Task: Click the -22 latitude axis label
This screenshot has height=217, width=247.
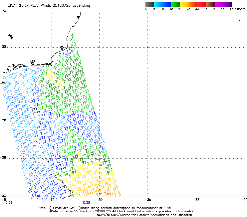Action: pyautogui.click(x=3, y=47)
